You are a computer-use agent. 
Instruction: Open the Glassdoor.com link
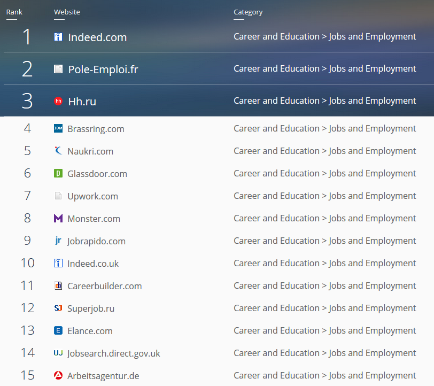pos(97,174)
